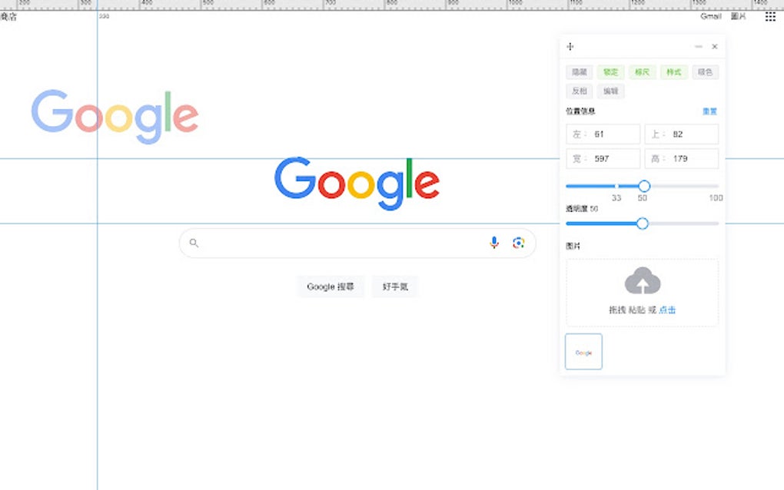Toggle the 标尺 ruler option
The image size is (784, 490).
coord(642,71)
